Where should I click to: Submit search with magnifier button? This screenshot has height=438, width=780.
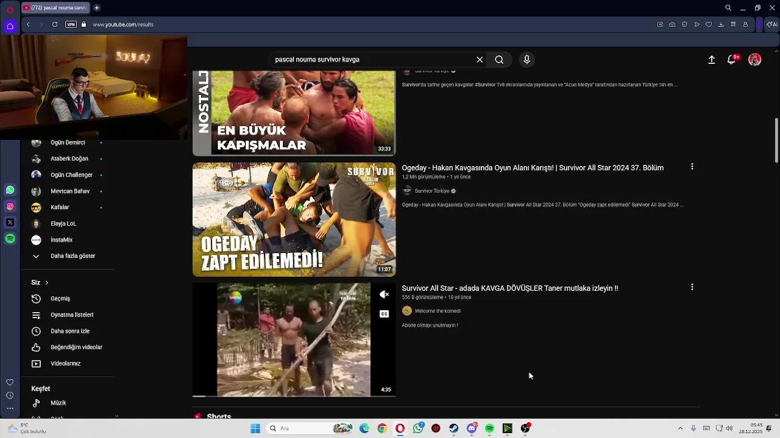499,60
